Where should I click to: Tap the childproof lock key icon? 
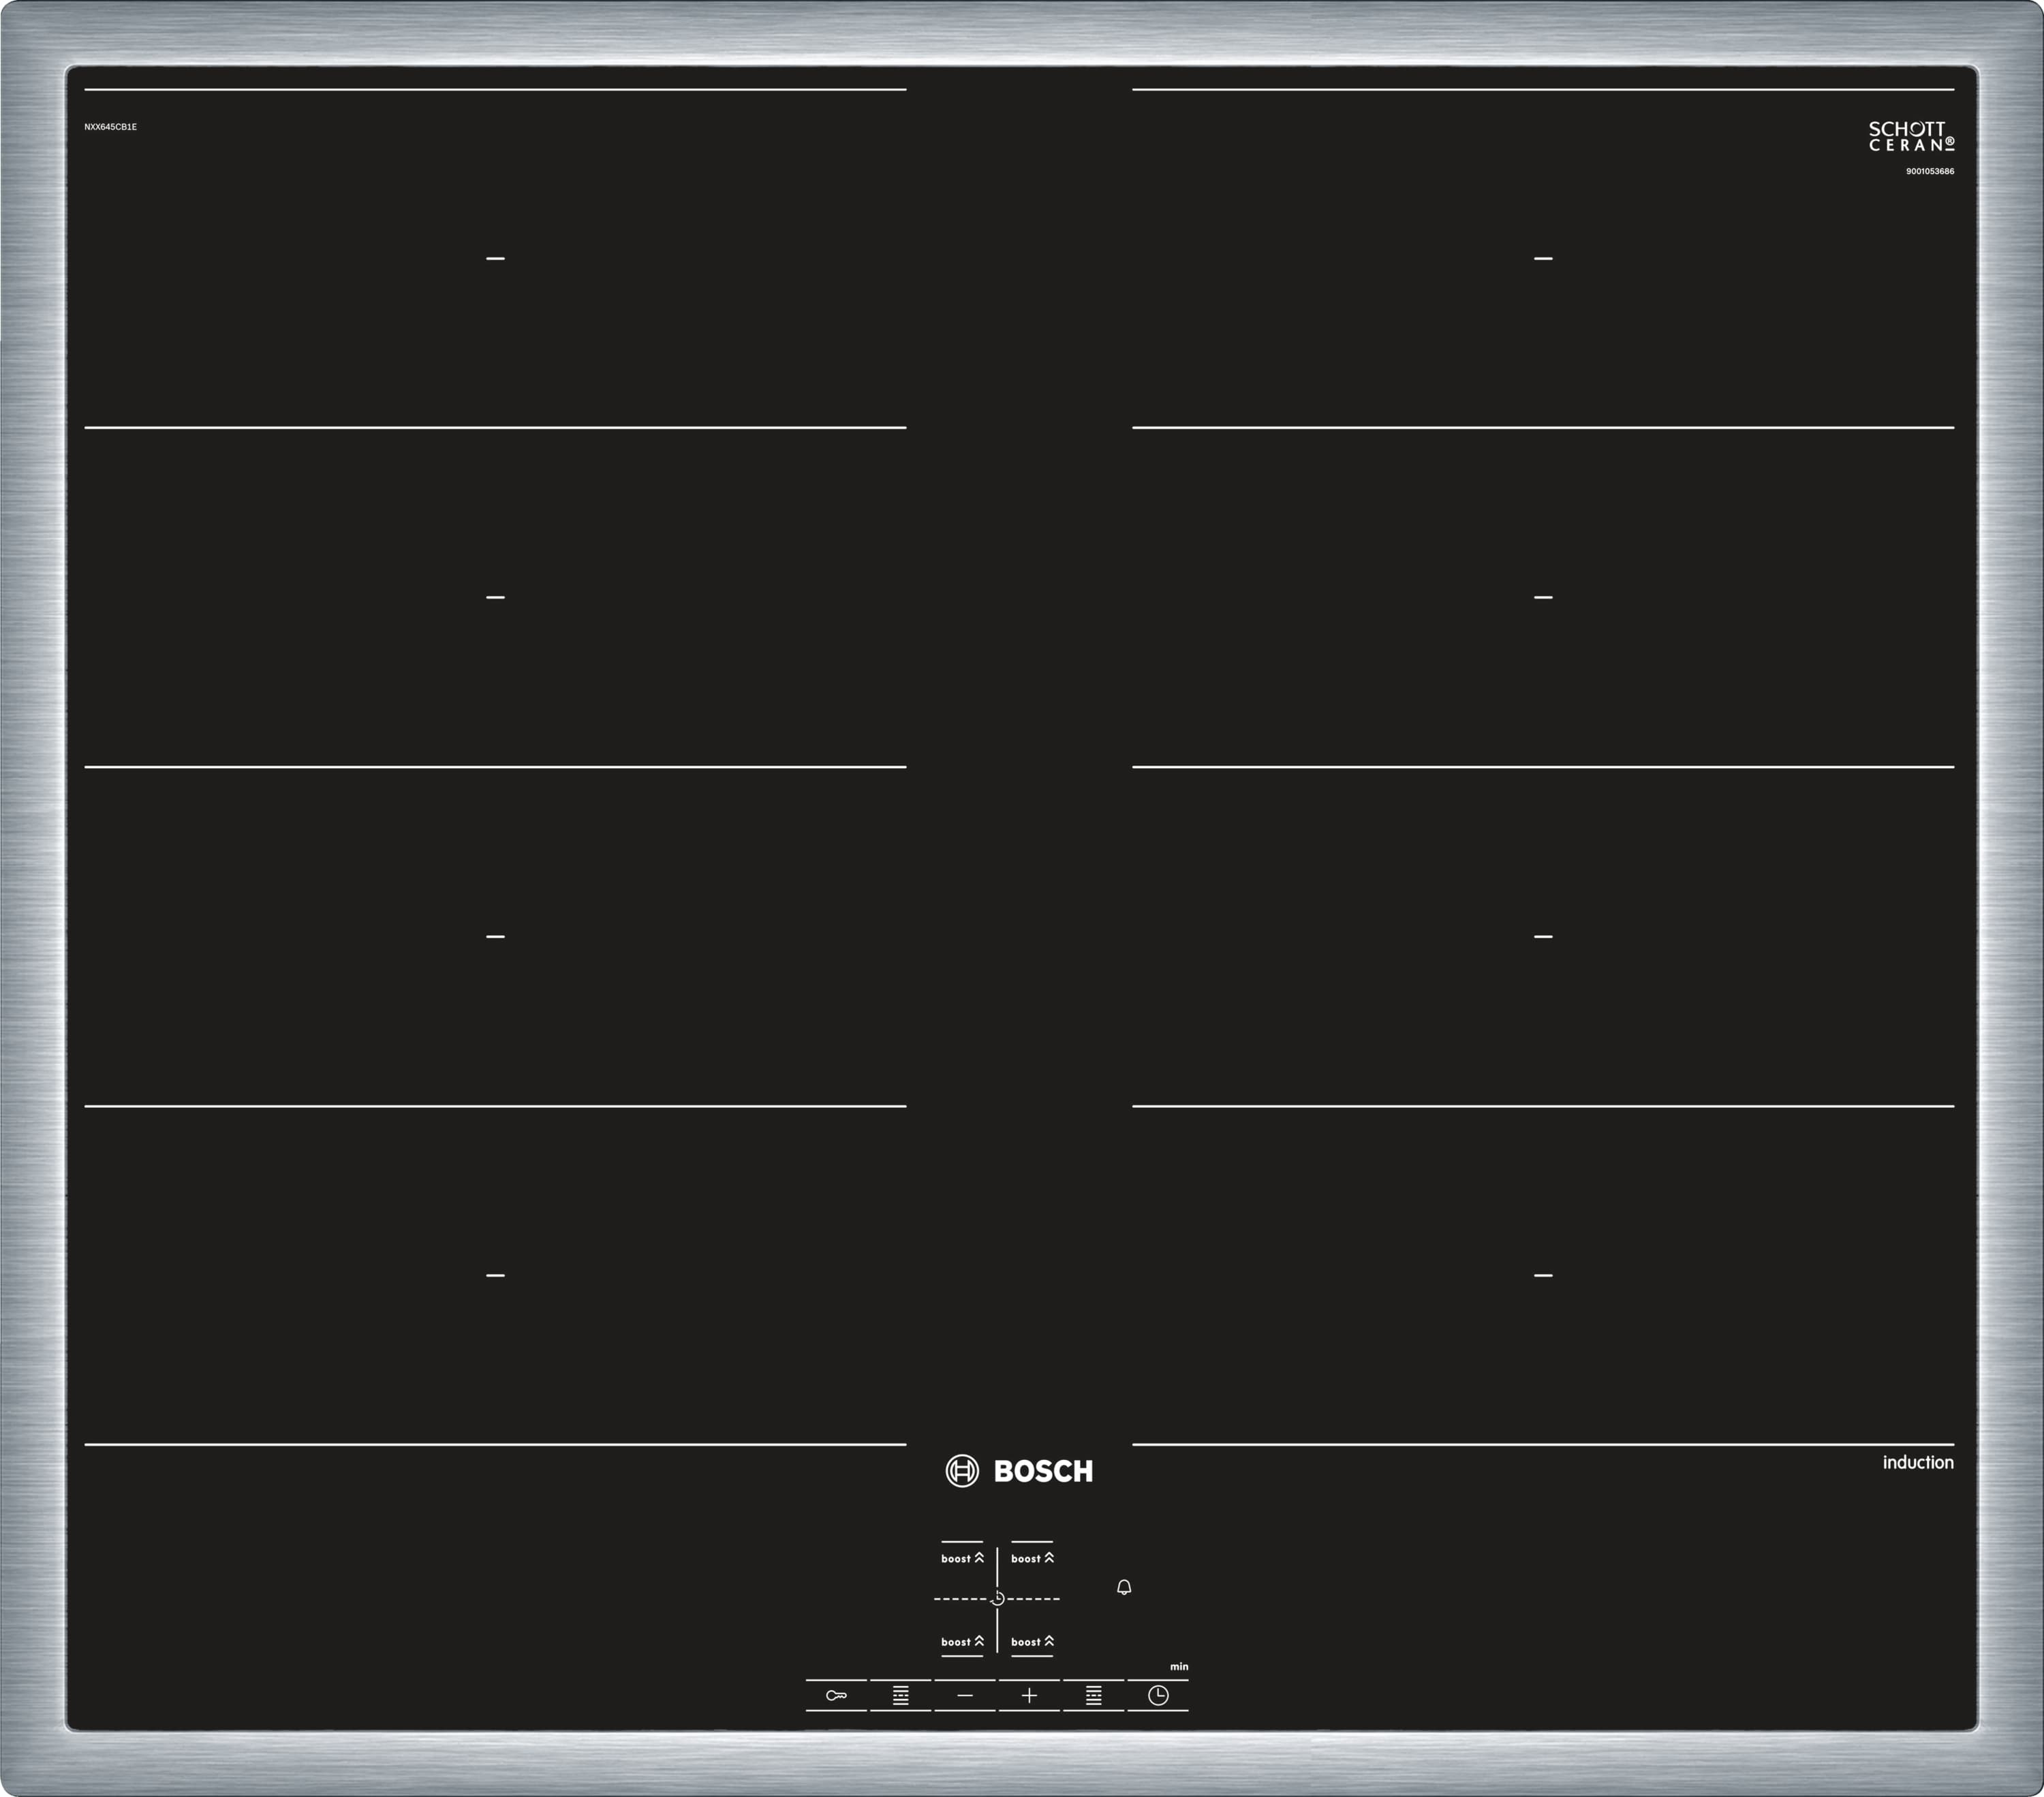tap(836, 1695)
